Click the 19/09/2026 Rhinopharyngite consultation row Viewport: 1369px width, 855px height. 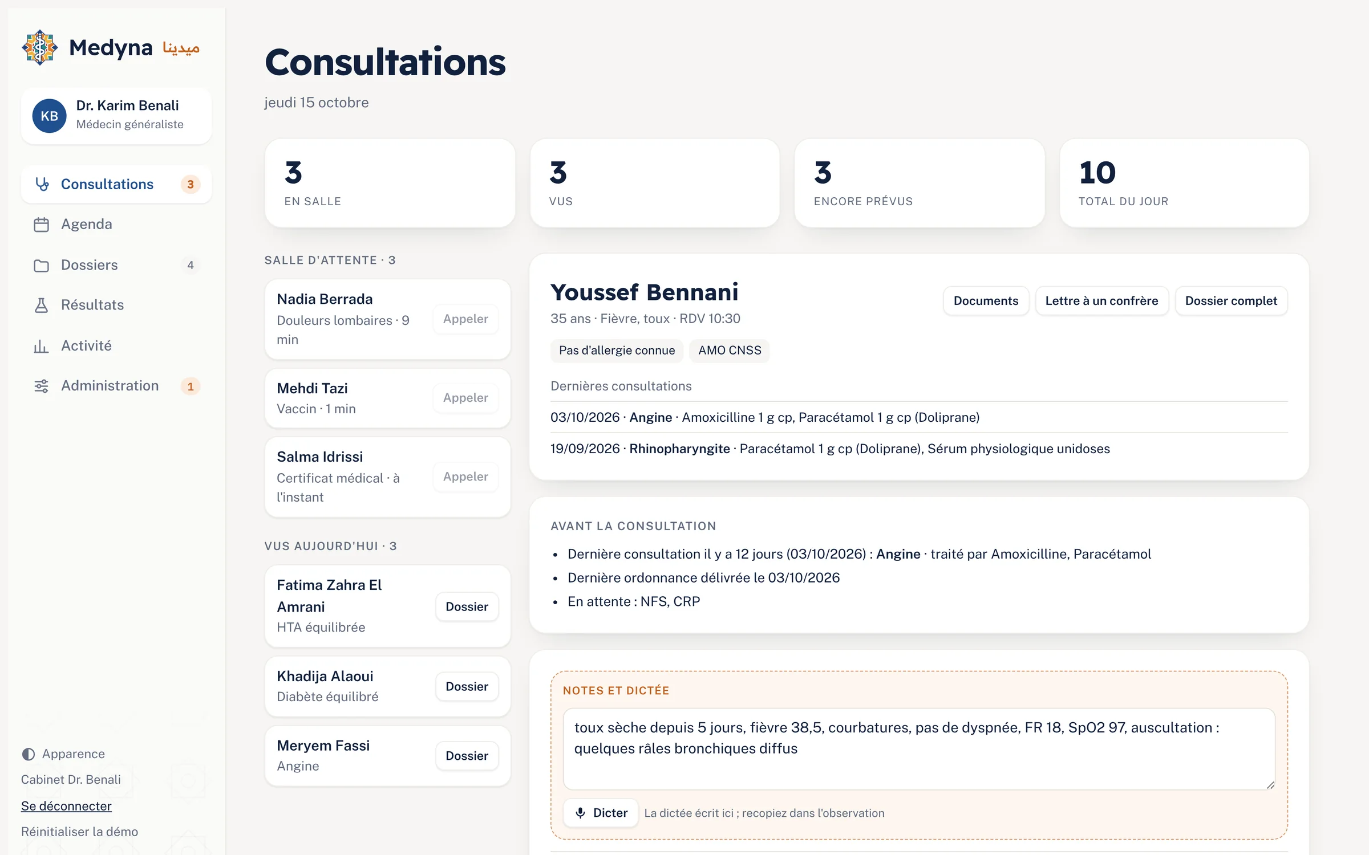[x=919, y=449]
